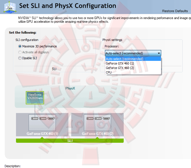191x168 pixels.
Task: Choose GeForce GTX 460 (2) as PhysX processor
Action: coord(133,68)
